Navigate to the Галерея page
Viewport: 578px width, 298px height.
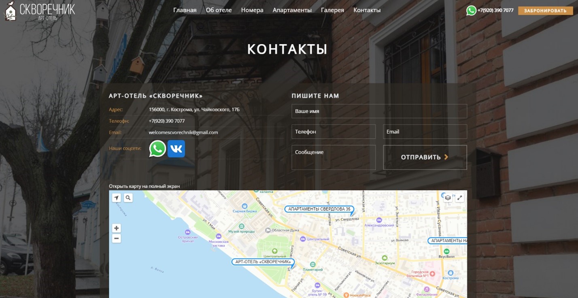332,10
